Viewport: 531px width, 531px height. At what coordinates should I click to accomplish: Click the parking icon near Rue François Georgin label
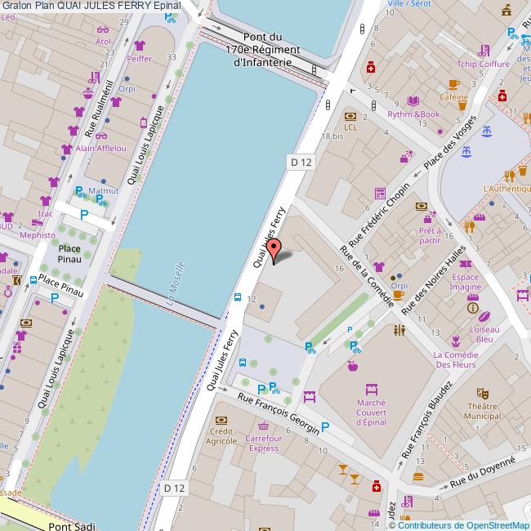pos(325,427)
